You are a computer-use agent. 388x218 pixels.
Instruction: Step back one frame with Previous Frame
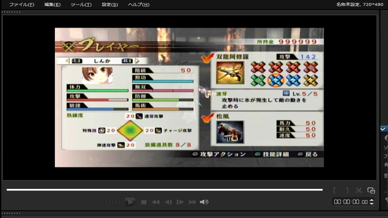click(x=168, y=202)
